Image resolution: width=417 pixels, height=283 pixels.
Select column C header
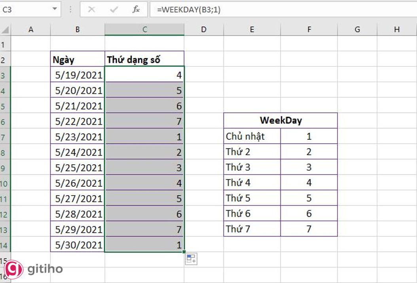tap(144, 29)
